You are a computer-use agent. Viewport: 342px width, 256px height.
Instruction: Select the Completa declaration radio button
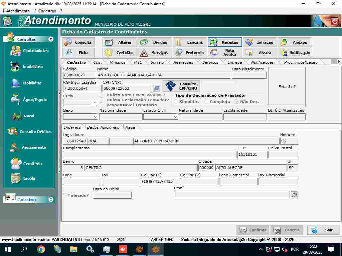point(206,102)
